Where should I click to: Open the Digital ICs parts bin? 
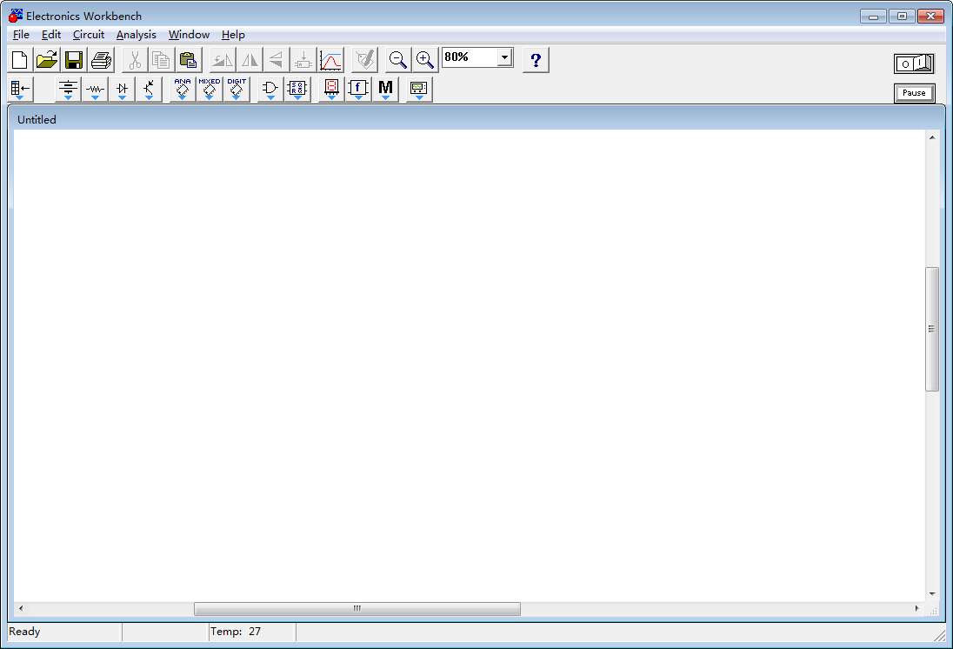(x=237, y=90)
